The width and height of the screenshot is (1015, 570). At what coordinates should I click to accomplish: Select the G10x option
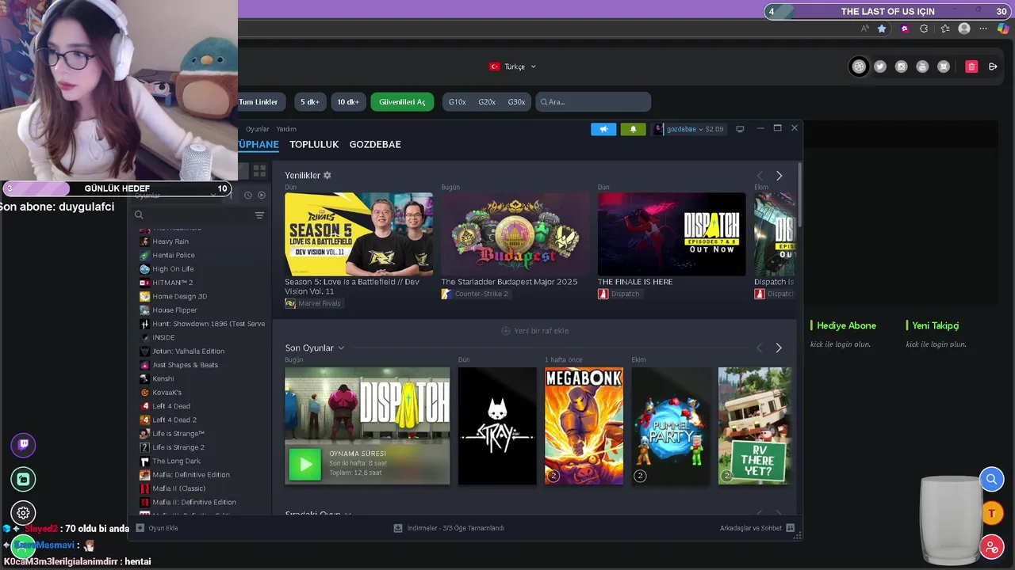point(458,102)
